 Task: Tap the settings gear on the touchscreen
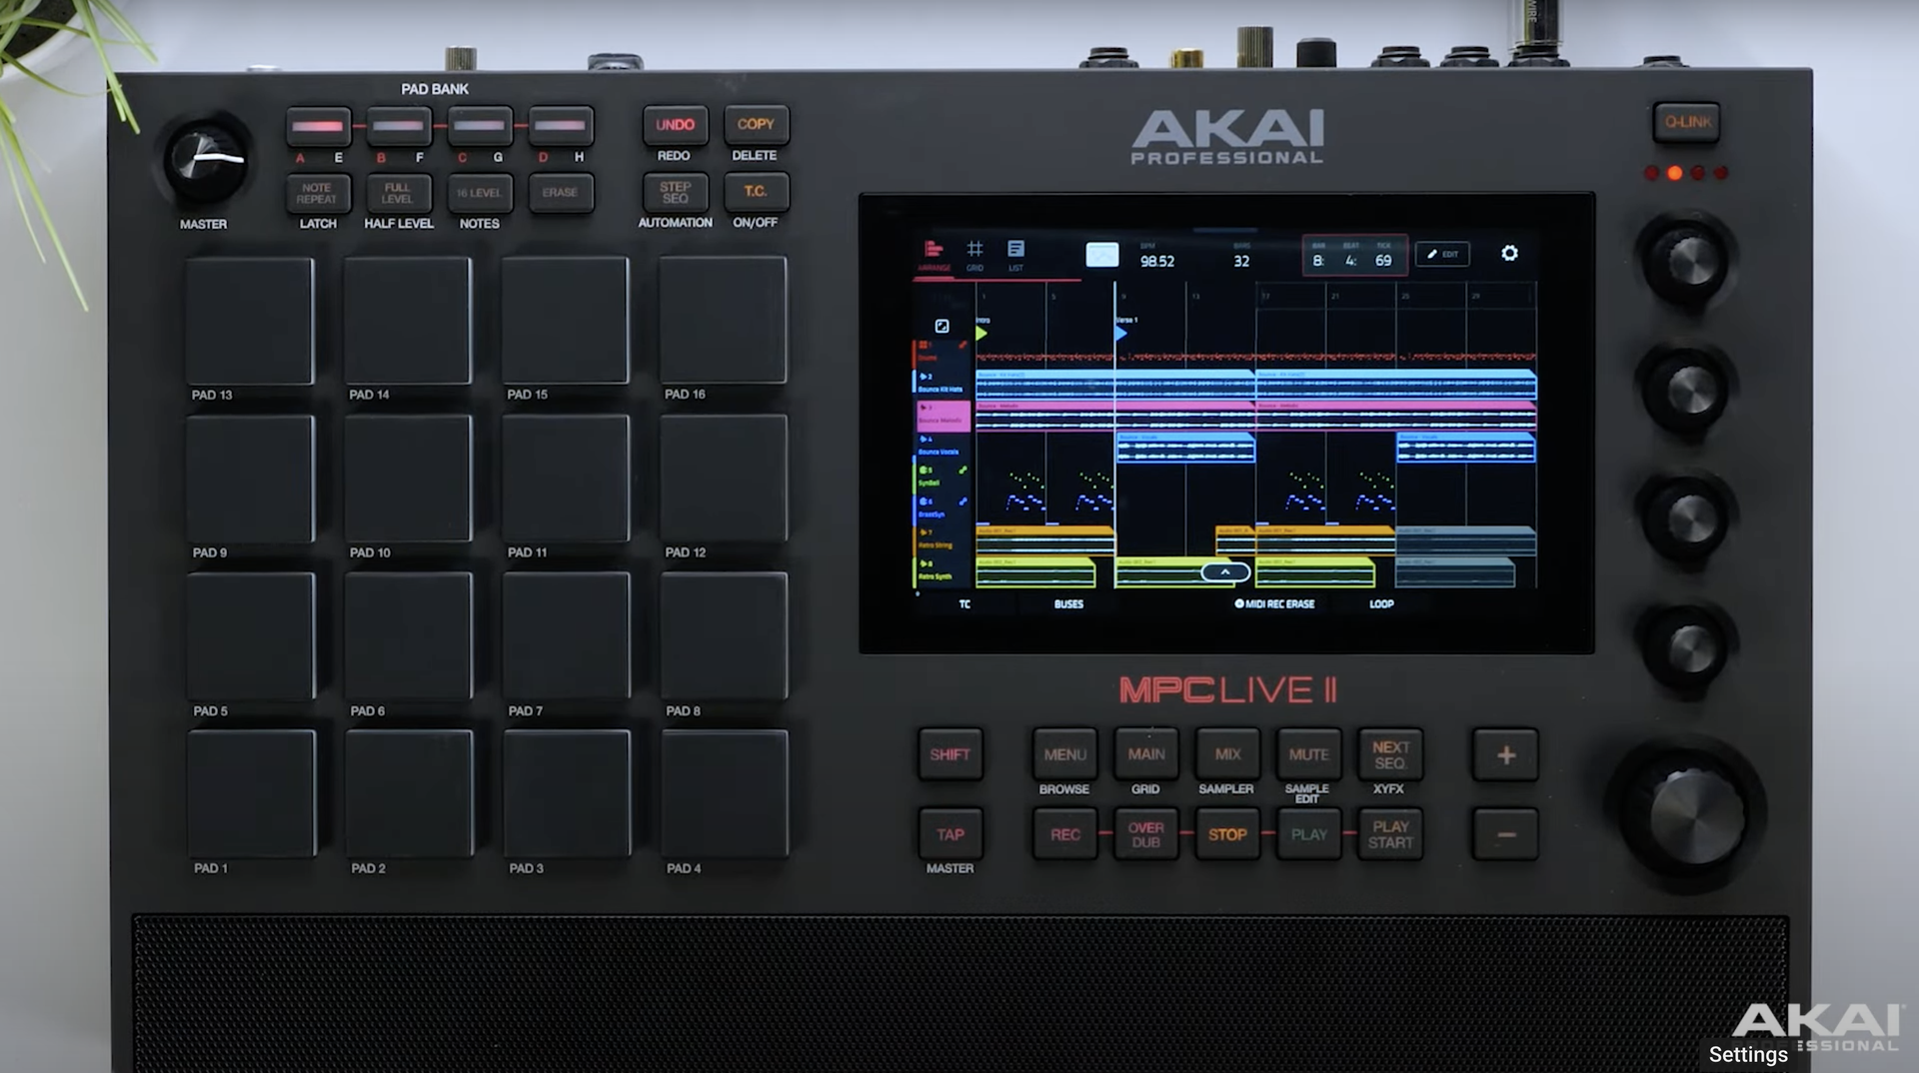pos(1509,252)
